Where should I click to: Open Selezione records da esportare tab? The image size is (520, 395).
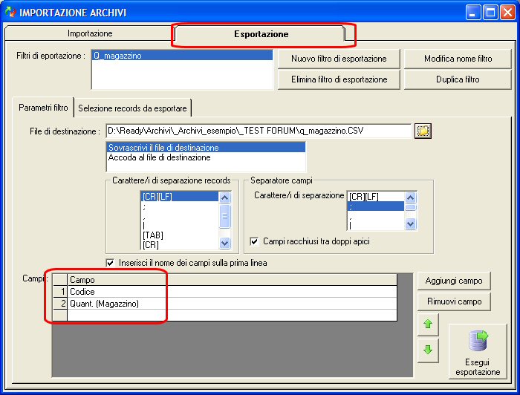click(x=132, y=108)
